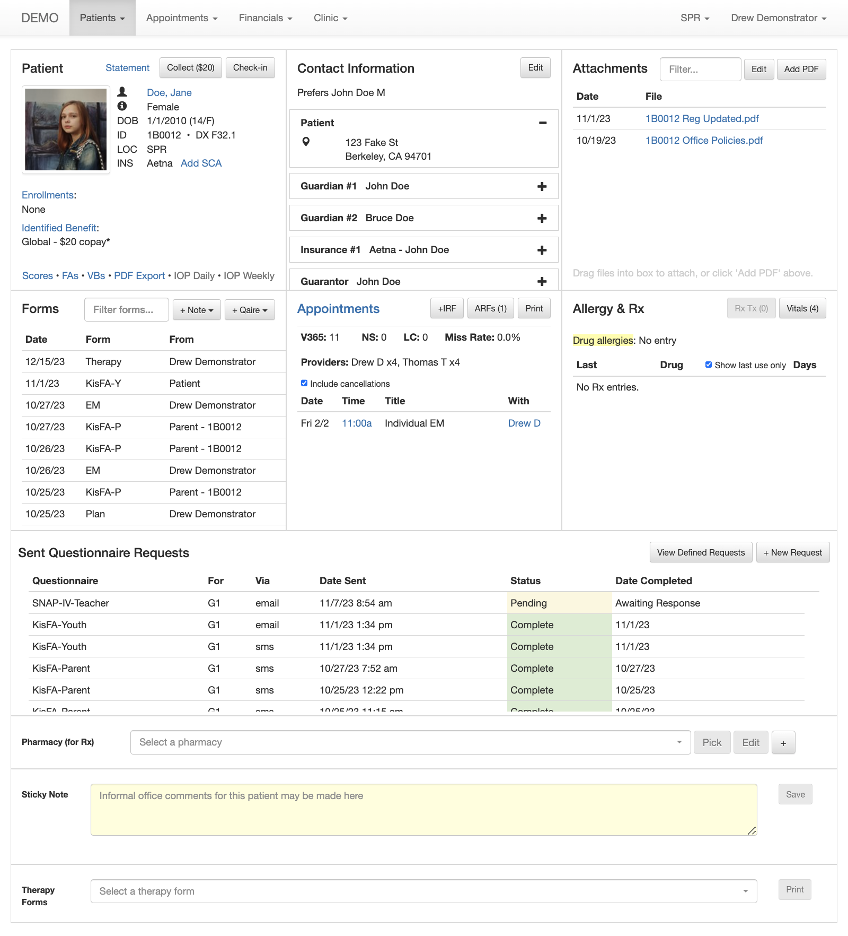Open the Select a therapy form dropdown

coord(423,891)
